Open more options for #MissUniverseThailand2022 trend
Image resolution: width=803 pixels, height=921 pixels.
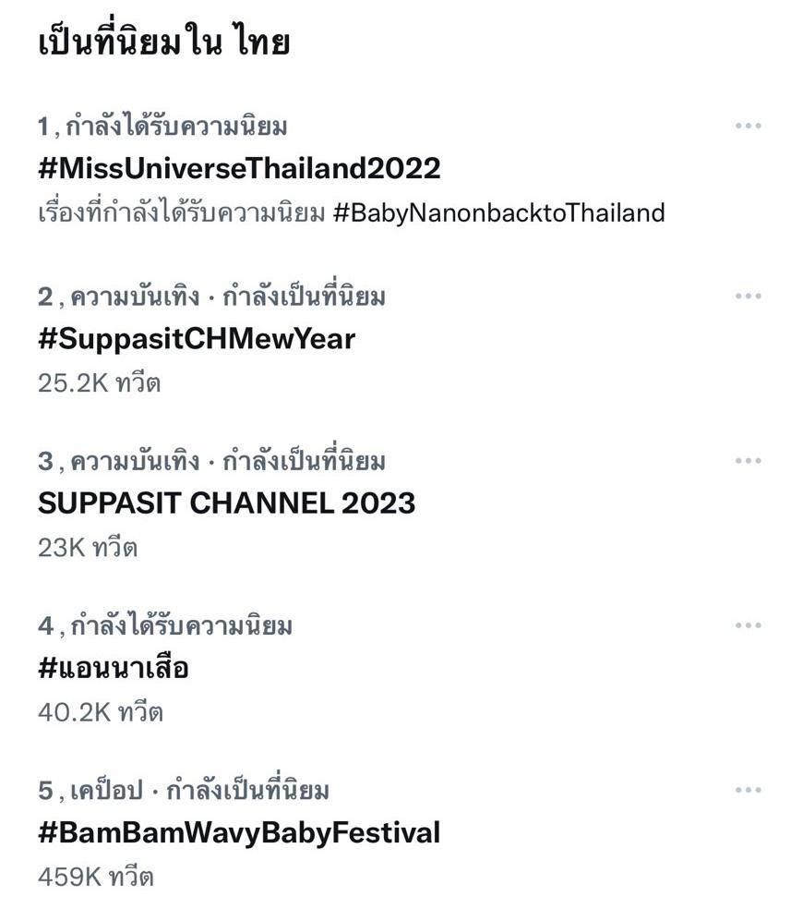click(748, 126)
